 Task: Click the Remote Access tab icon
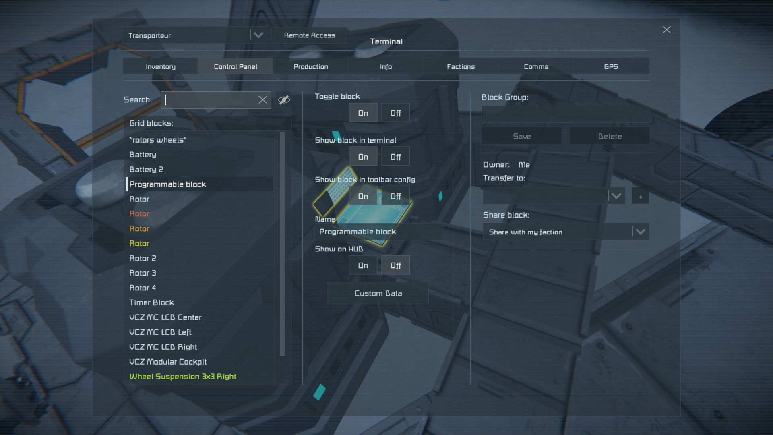click(x=310, y=35)
